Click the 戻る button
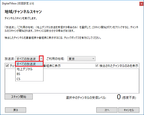 point(16,110)
